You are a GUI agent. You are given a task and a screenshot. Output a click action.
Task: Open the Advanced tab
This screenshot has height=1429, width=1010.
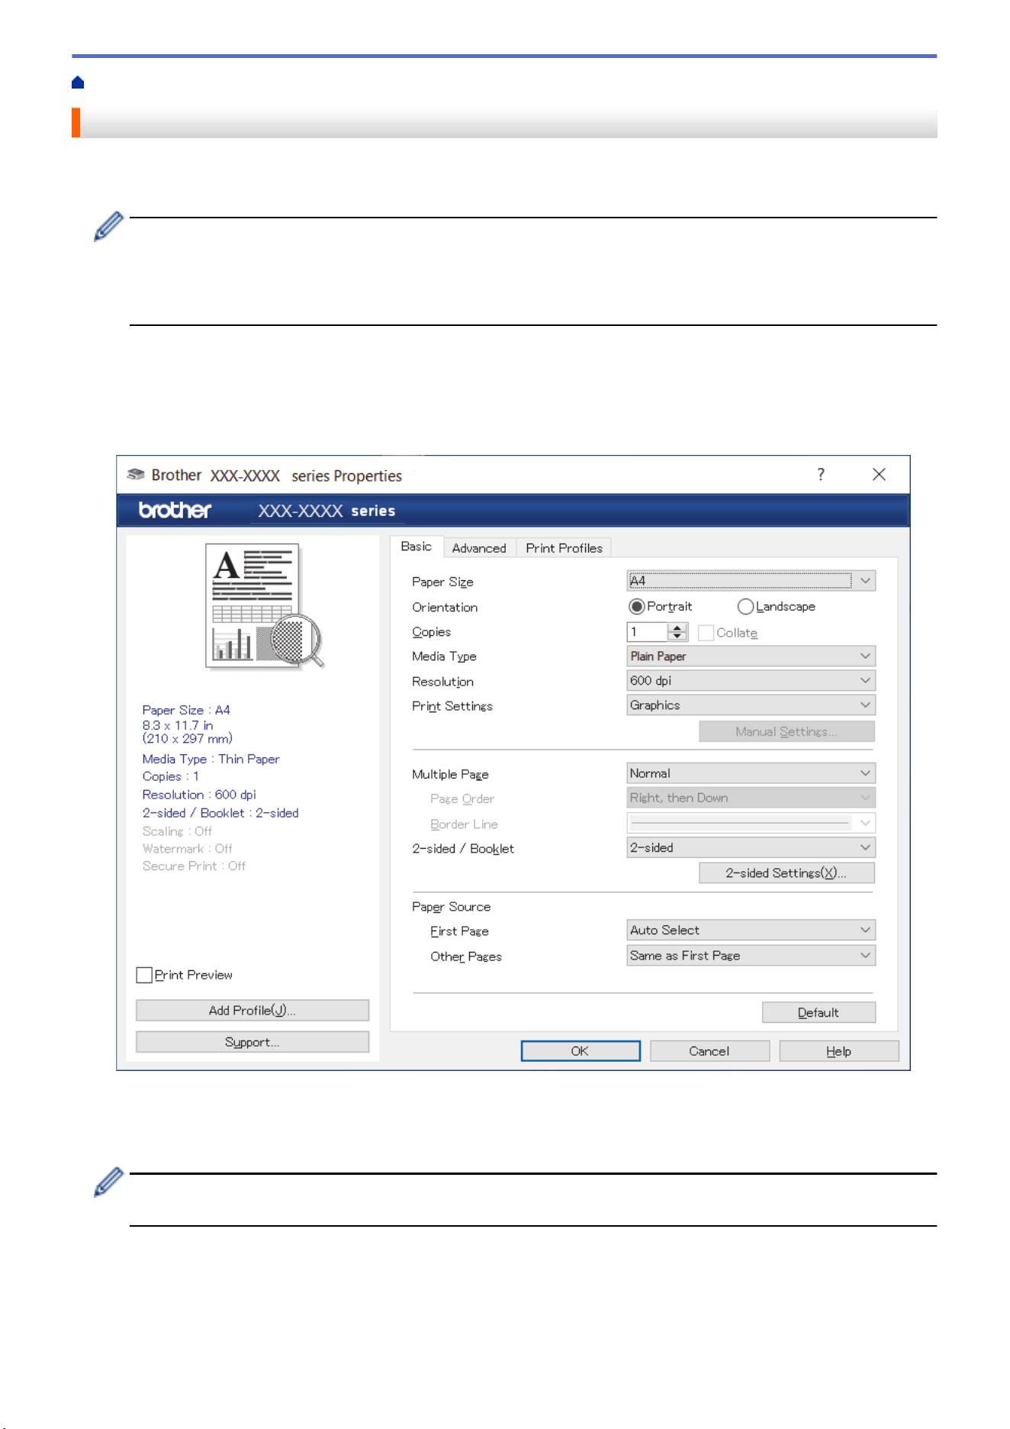tap(479, 548)
